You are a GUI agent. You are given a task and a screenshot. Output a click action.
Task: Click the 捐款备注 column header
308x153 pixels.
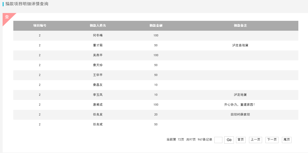pyautogui.click(x=240, y=25)
